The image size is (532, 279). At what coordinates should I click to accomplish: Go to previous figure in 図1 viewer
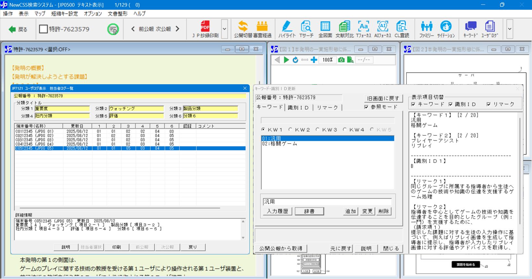tap(277, 60)
